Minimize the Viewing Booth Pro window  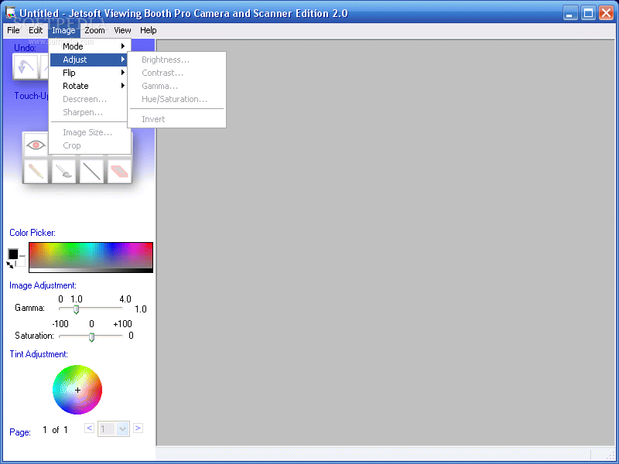(x=569, y=13)
